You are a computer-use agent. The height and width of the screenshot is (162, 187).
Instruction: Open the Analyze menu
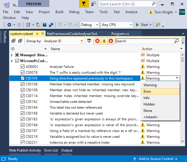coord(131,12)
